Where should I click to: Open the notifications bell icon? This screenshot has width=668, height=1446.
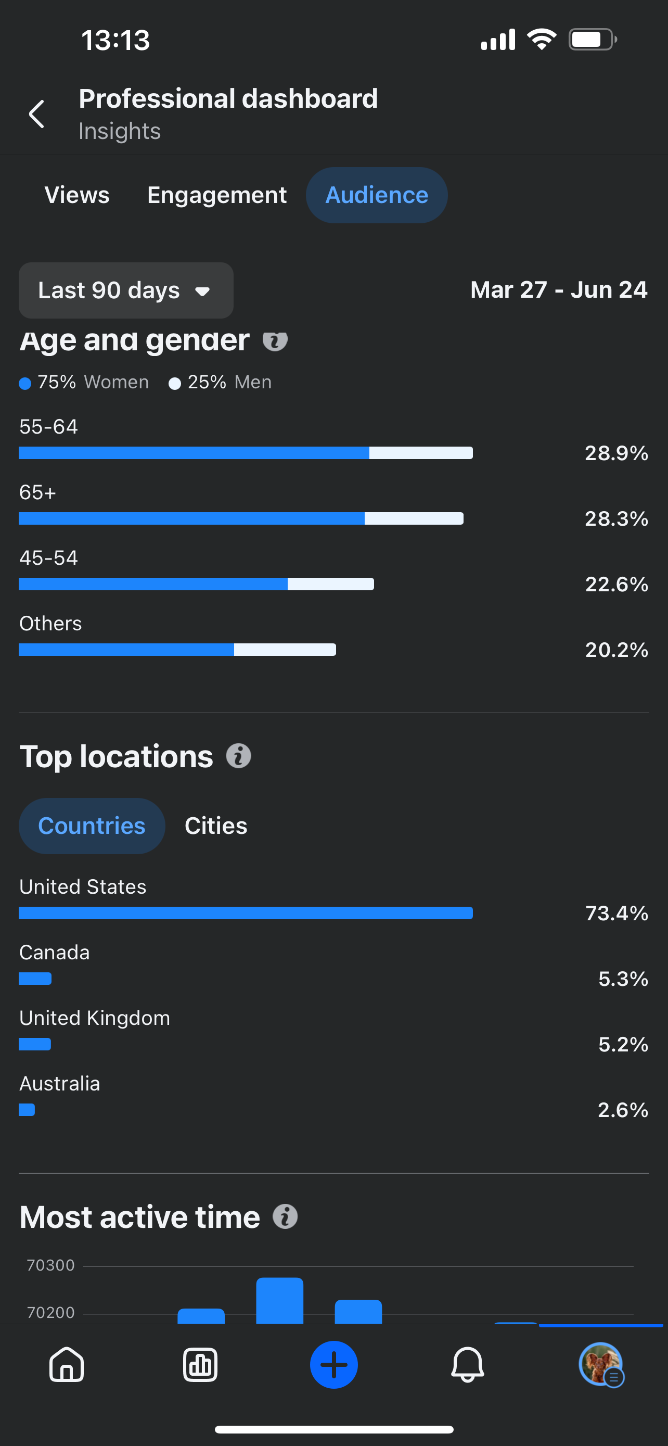[x=467, y=1364]
